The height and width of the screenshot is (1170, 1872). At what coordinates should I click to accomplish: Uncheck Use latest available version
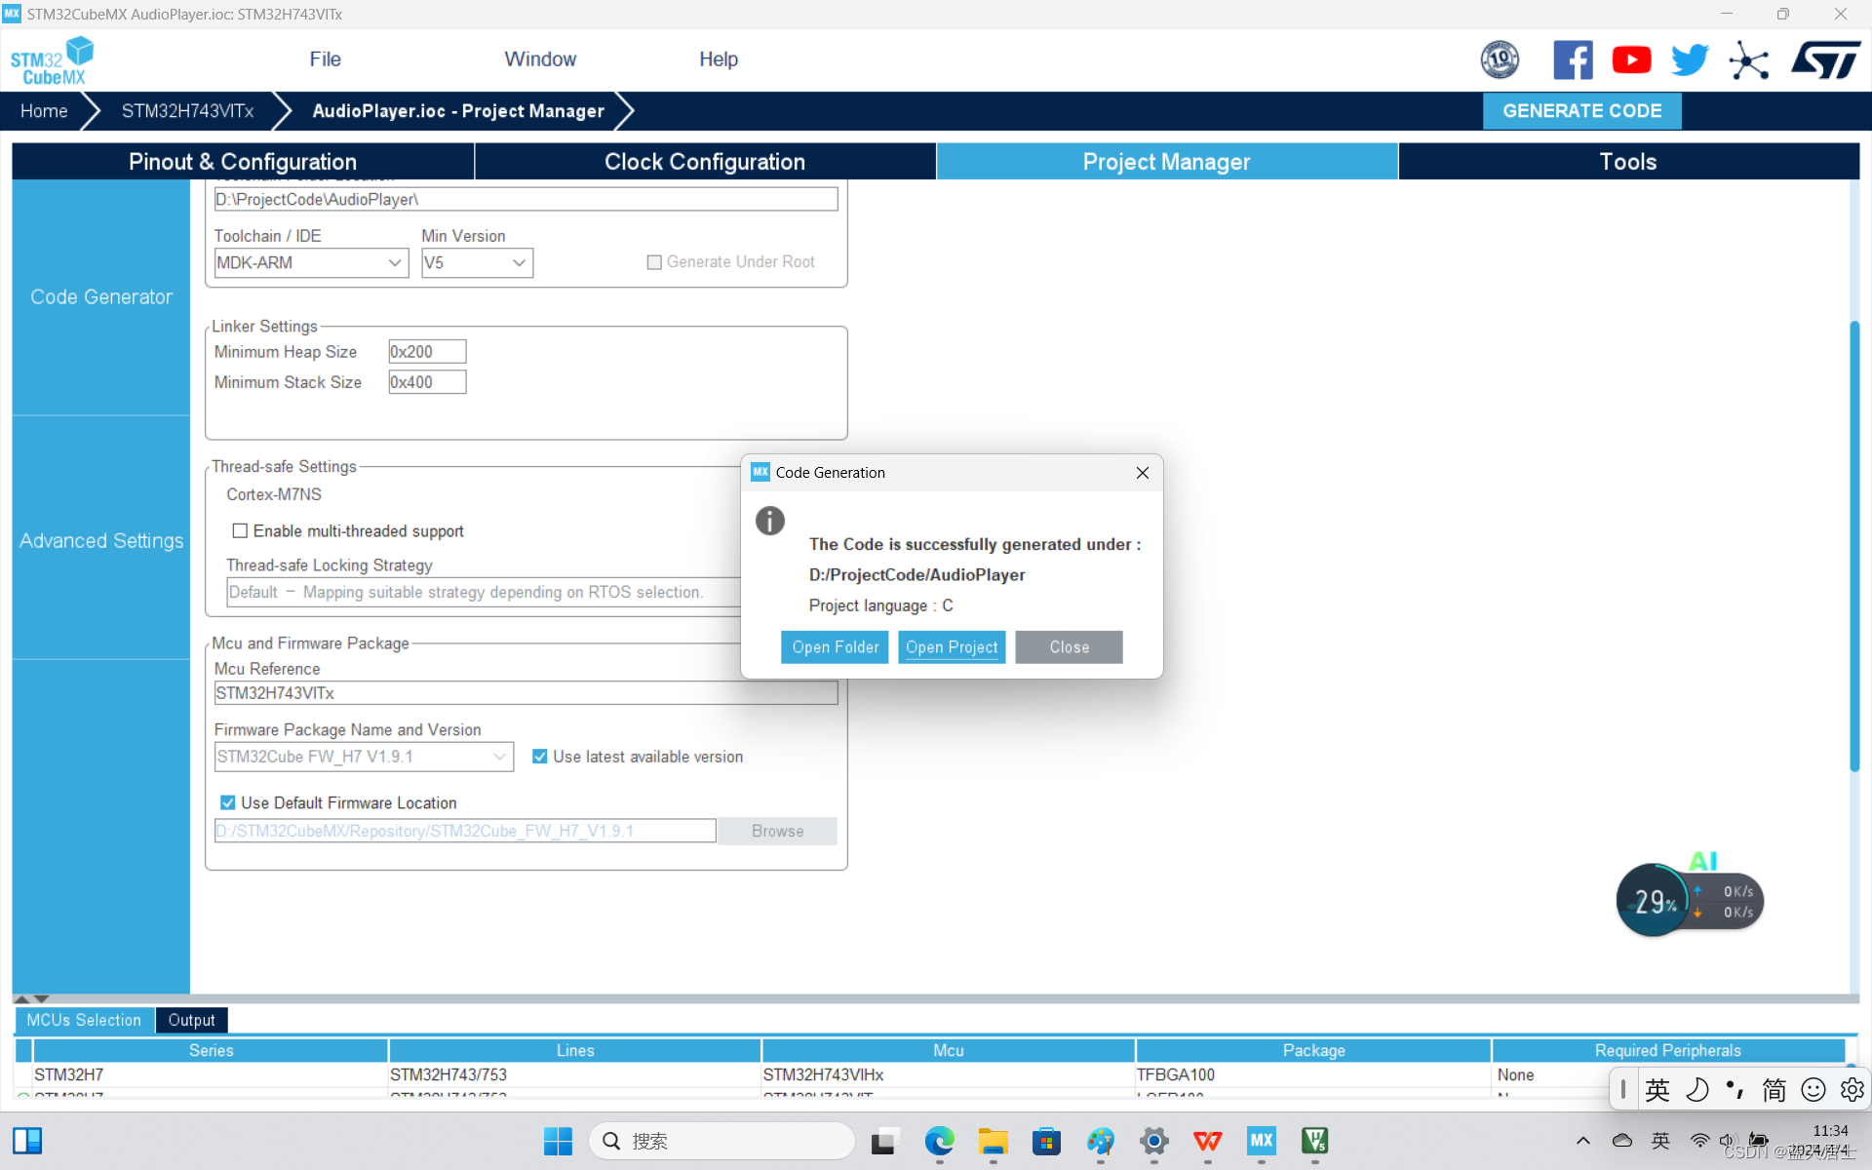(539, 757)
